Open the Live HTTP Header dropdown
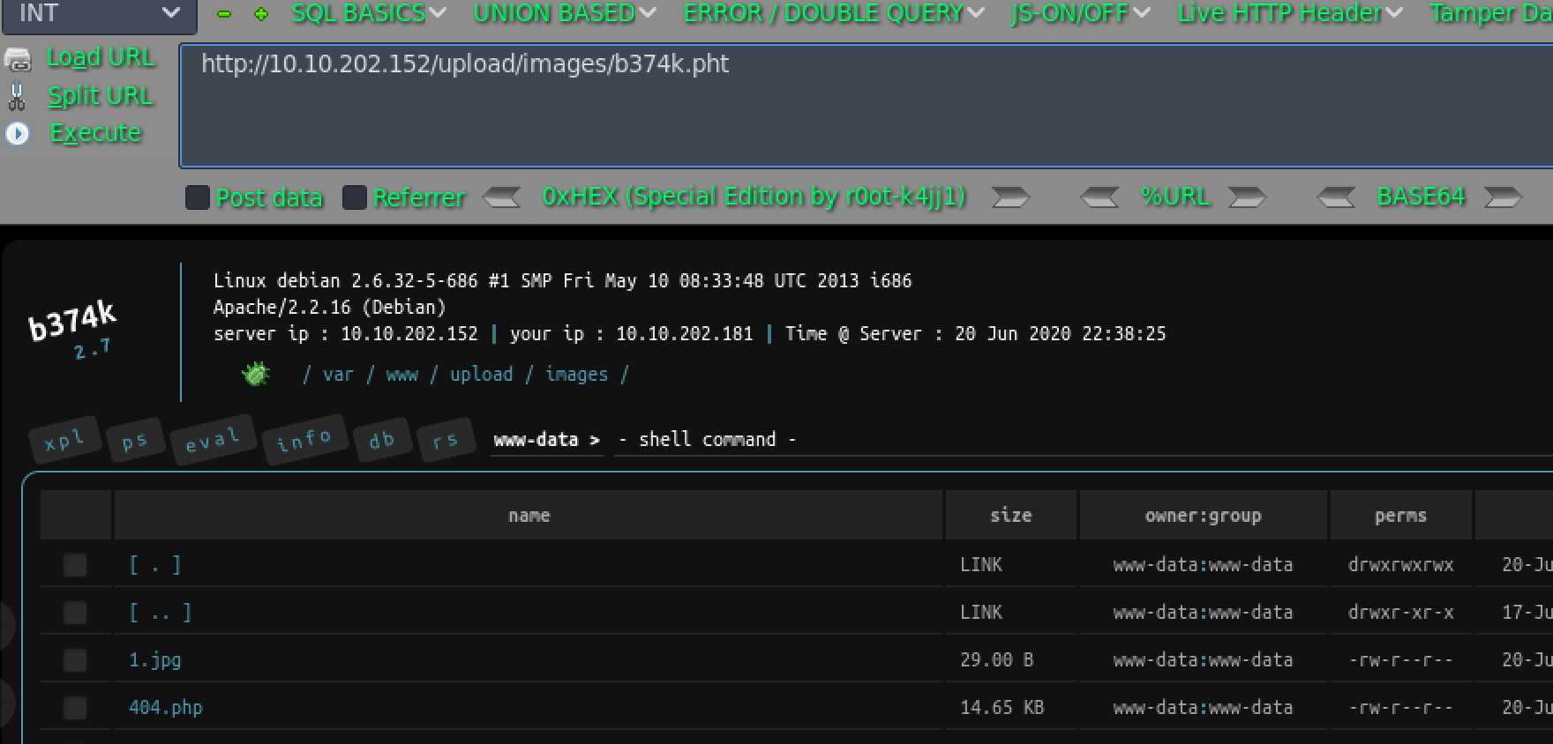The height and width of the screenshot is (744, 1553). click(1290, 13)
